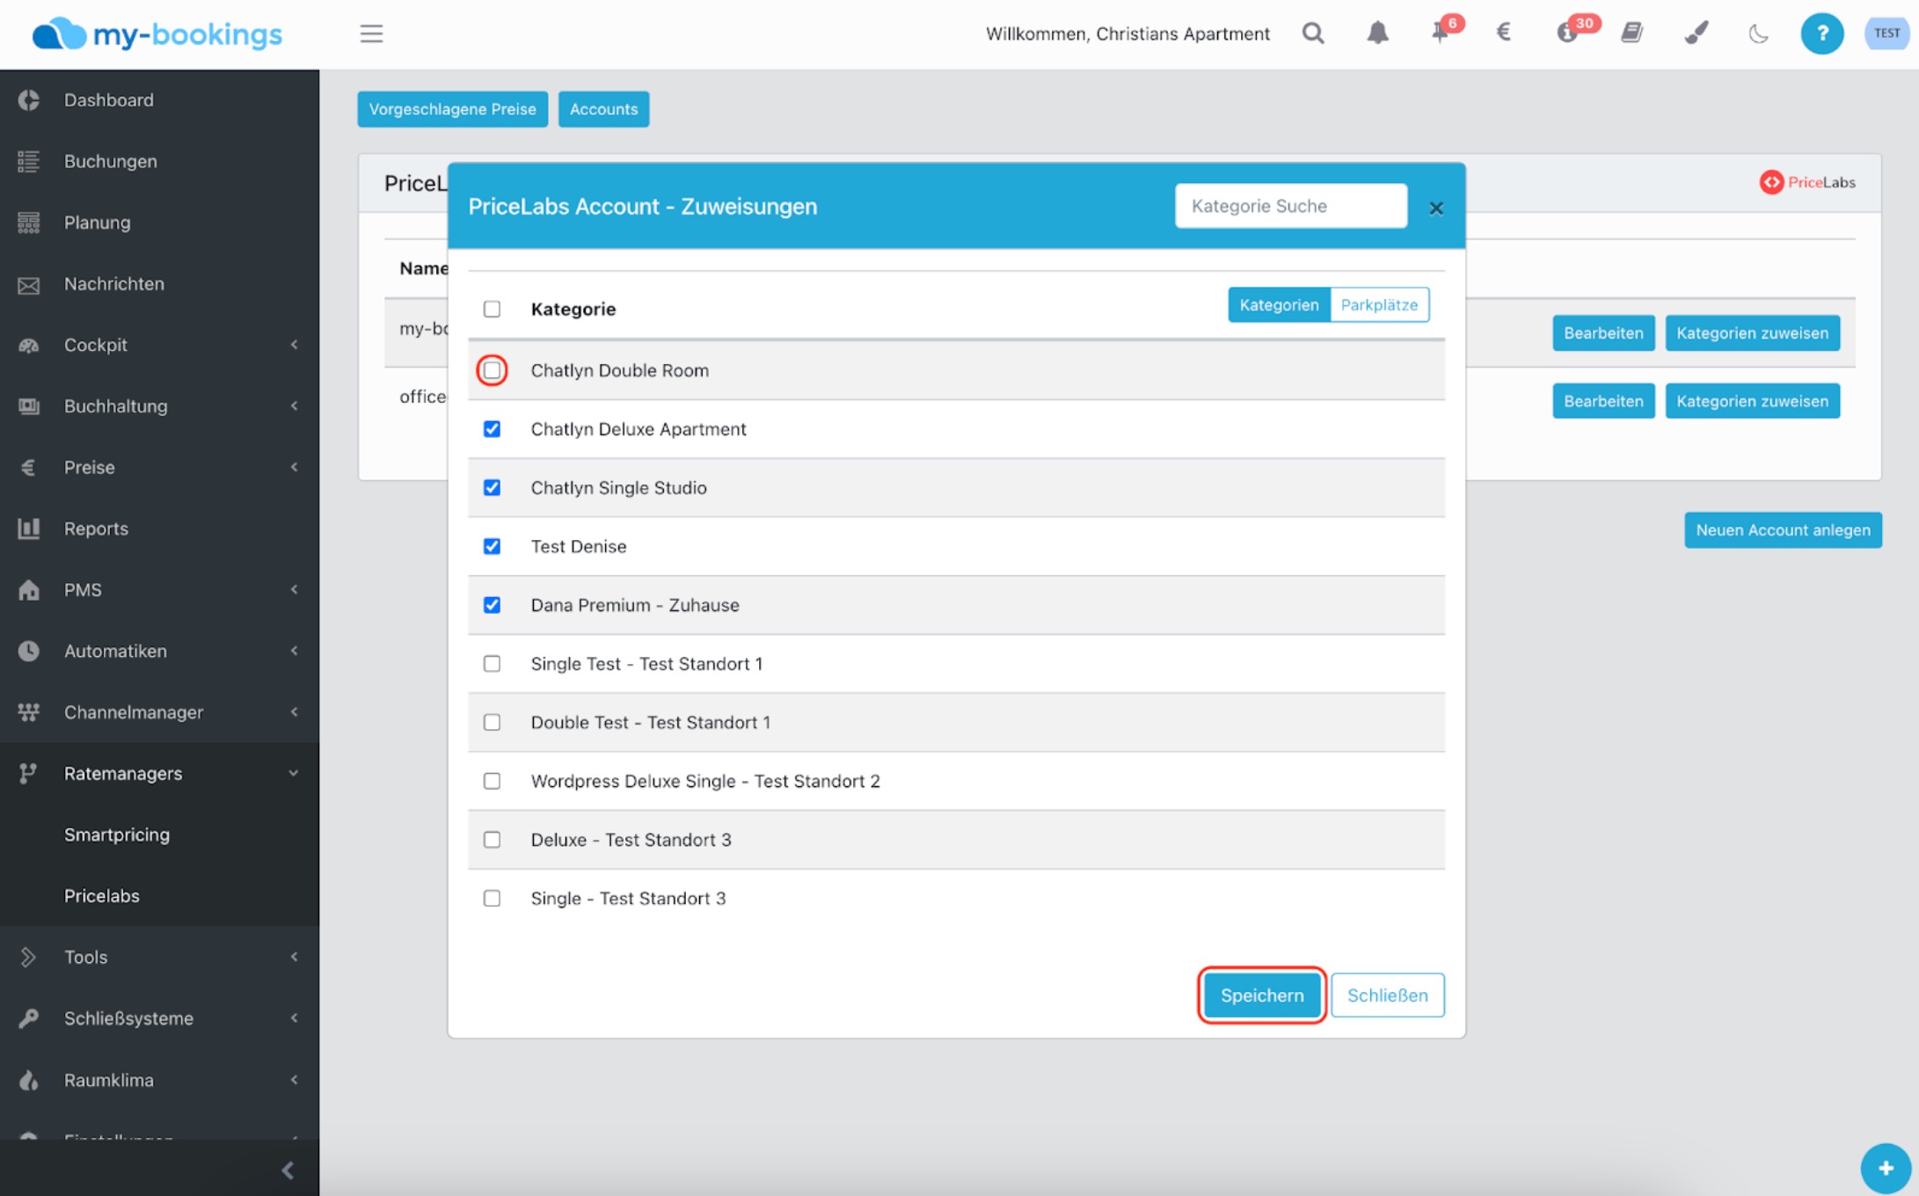Open the help question mark icon
Viewport: 1919px width, 1196px height.
coord(1822,33)
